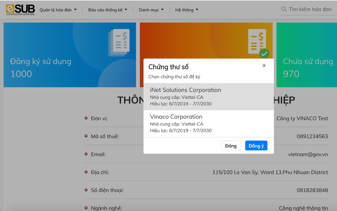This screenshot has width=337, height=211.
Task: Click the diamond bullet beside Ngành nghề
Action: (x=86, y=208)
